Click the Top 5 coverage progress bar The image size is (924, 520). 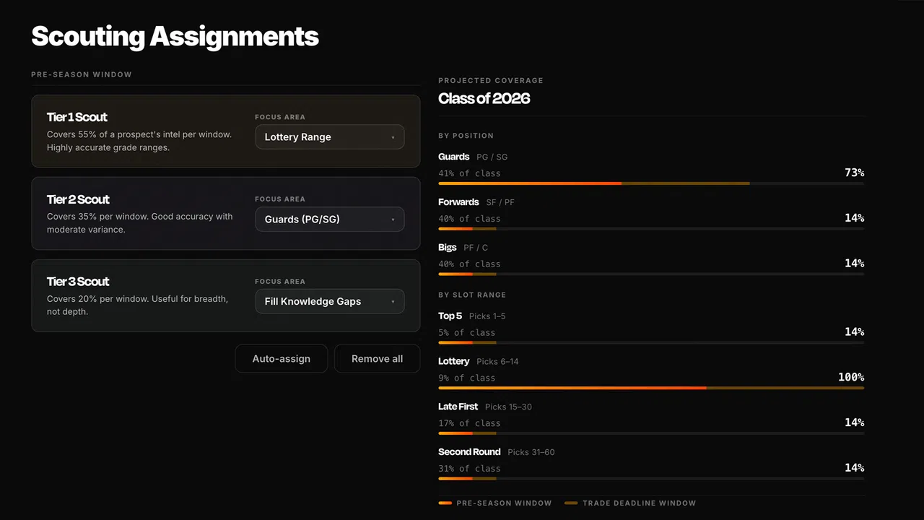(x=651, y=342)
